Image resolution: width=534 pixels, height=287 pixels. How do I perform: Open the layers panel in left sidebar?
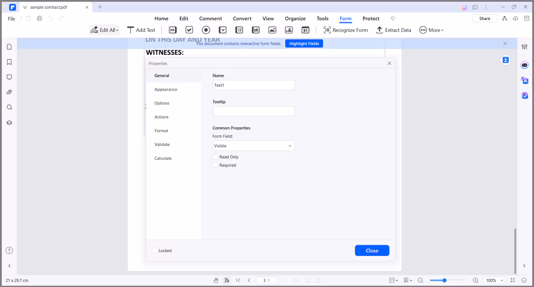[9, 123]
